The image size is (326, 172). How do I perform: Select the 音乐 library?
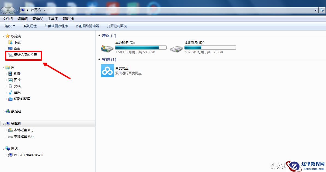17,92
